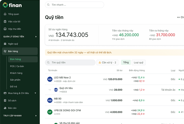Click Quỹ tiền page heading
The height and width of the screenshot is (124, 184).
tap(54, 17)
